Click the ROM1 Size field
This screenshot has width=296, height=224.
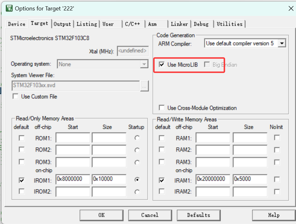click(109, 138)
